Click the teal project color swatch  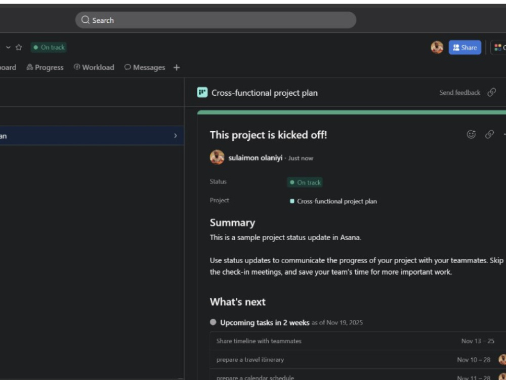click(x=292, y=201)
